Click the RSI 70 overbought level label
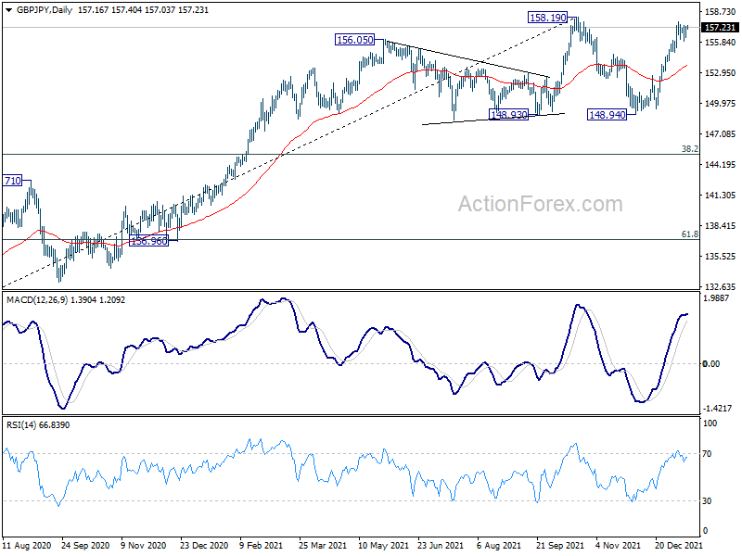 707,454
